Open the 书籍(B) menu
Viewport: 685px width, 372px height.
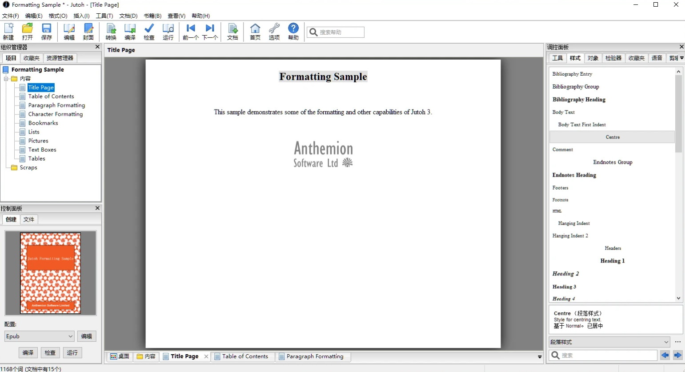pos(152,16)
